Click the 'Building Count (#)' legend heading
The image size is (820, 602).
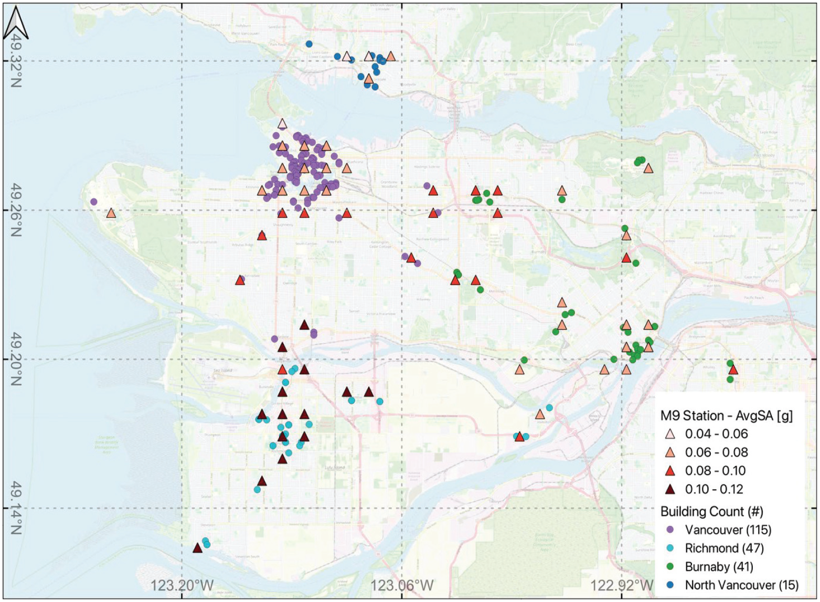pos(711,511)
